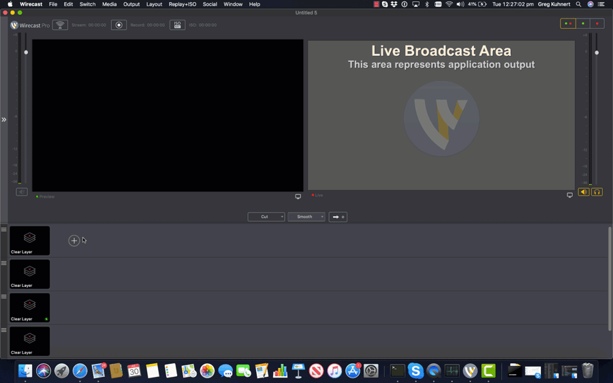Show both Preview and Live layout
Image resolution: width=613 pixels, height=383 pixels.
coord(568,23)
